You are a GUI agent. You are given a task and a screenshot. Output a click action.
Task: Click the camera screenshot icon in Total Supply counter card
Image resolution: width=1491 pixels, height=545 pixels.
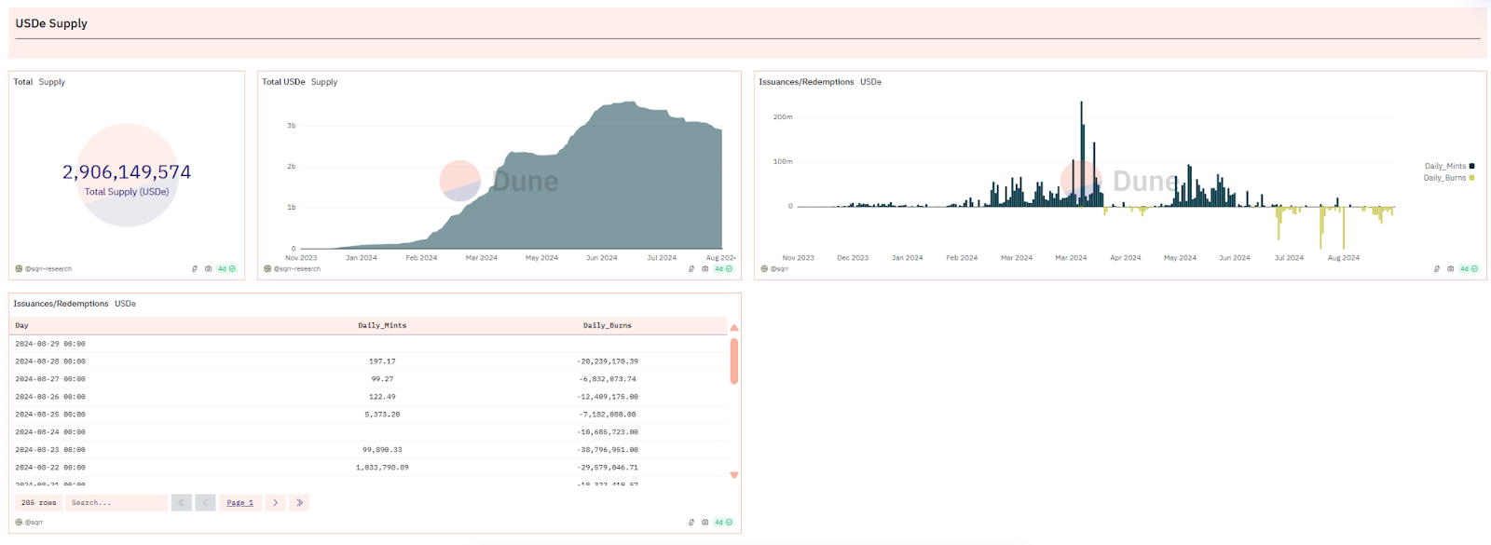pos(208,268)
